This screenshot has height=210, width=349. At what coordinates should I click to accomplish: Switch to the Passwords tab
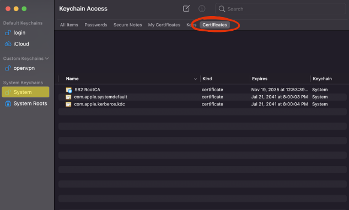96,25
